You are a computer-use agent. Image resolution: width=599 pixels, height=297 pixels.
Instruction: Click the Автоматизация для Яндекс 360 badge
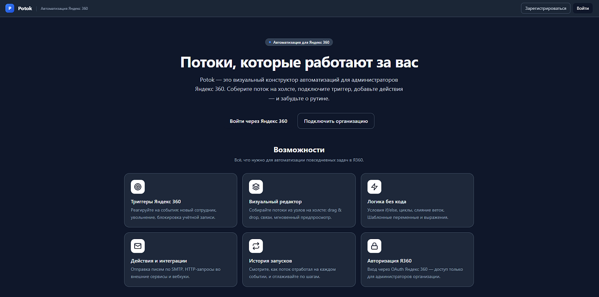tap(299, 42)
